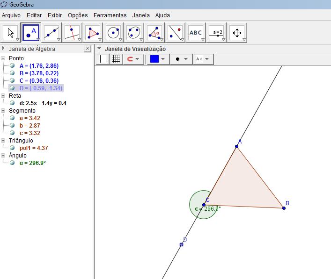Screen dimensions: 331x279
Task: Select the New Point tool
Action: click(x=31, y=32)
